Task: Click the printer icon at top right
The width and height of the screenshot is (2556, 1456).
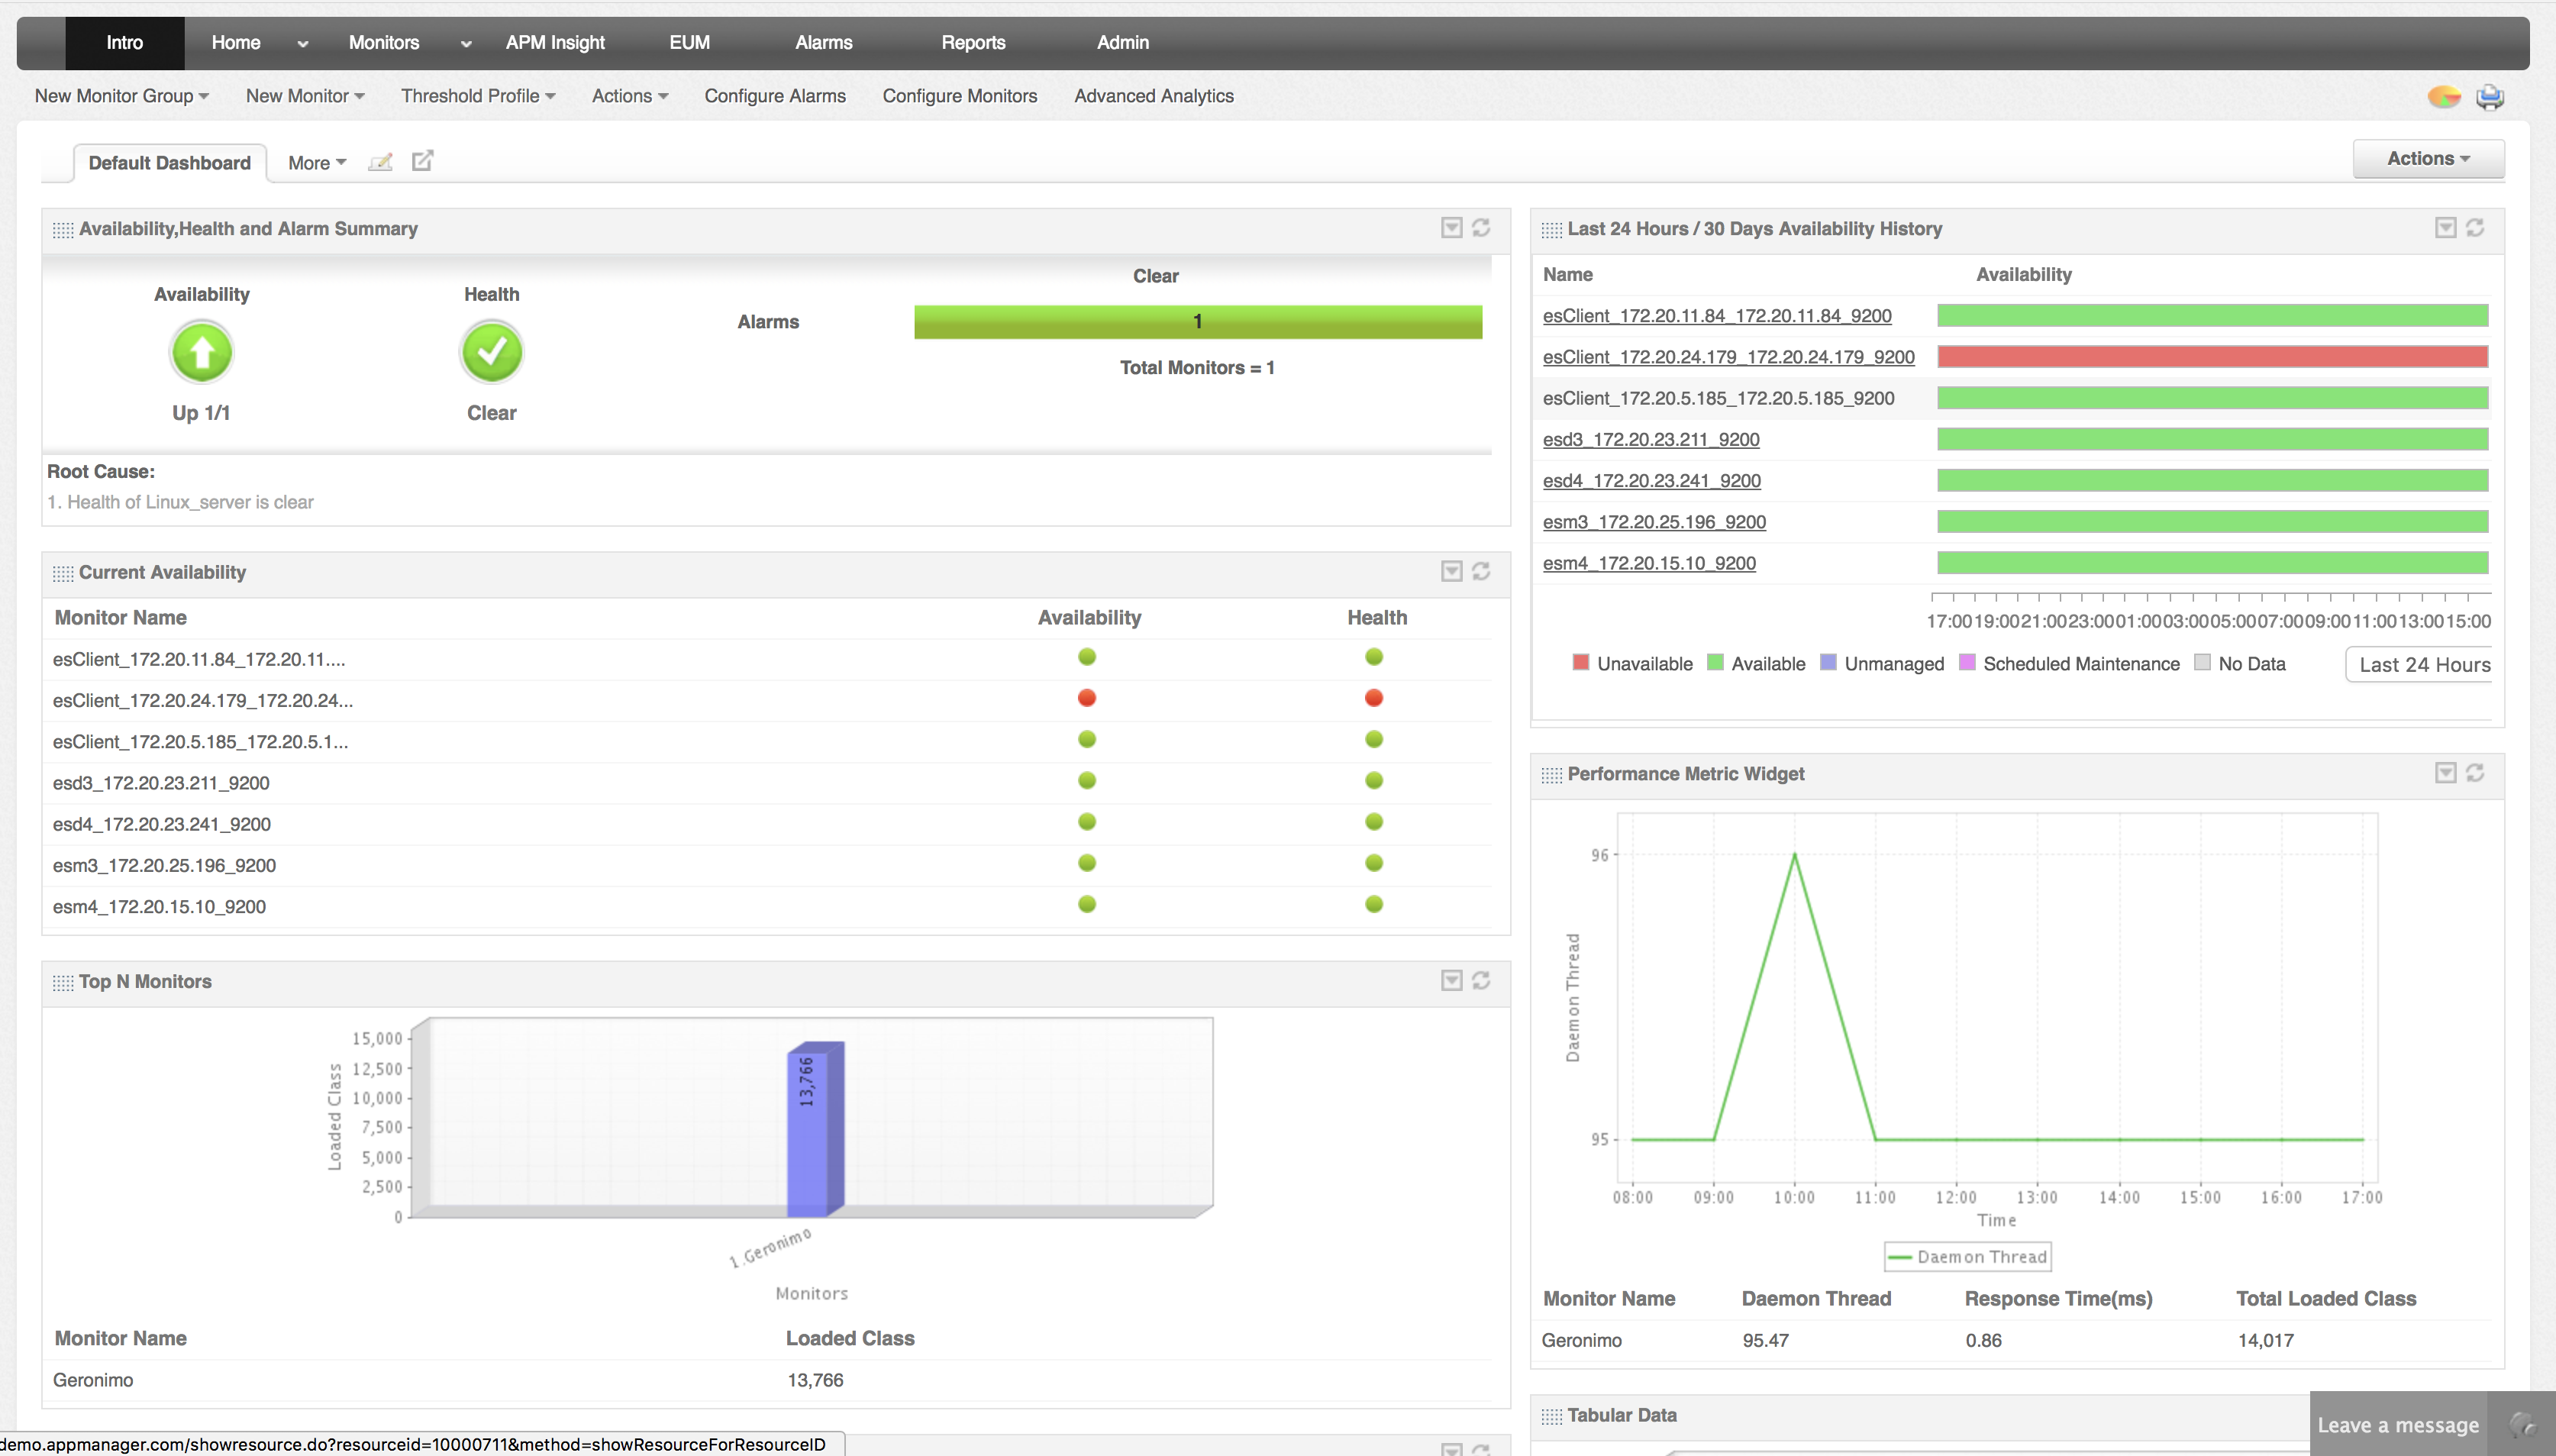Action: 2489,97
